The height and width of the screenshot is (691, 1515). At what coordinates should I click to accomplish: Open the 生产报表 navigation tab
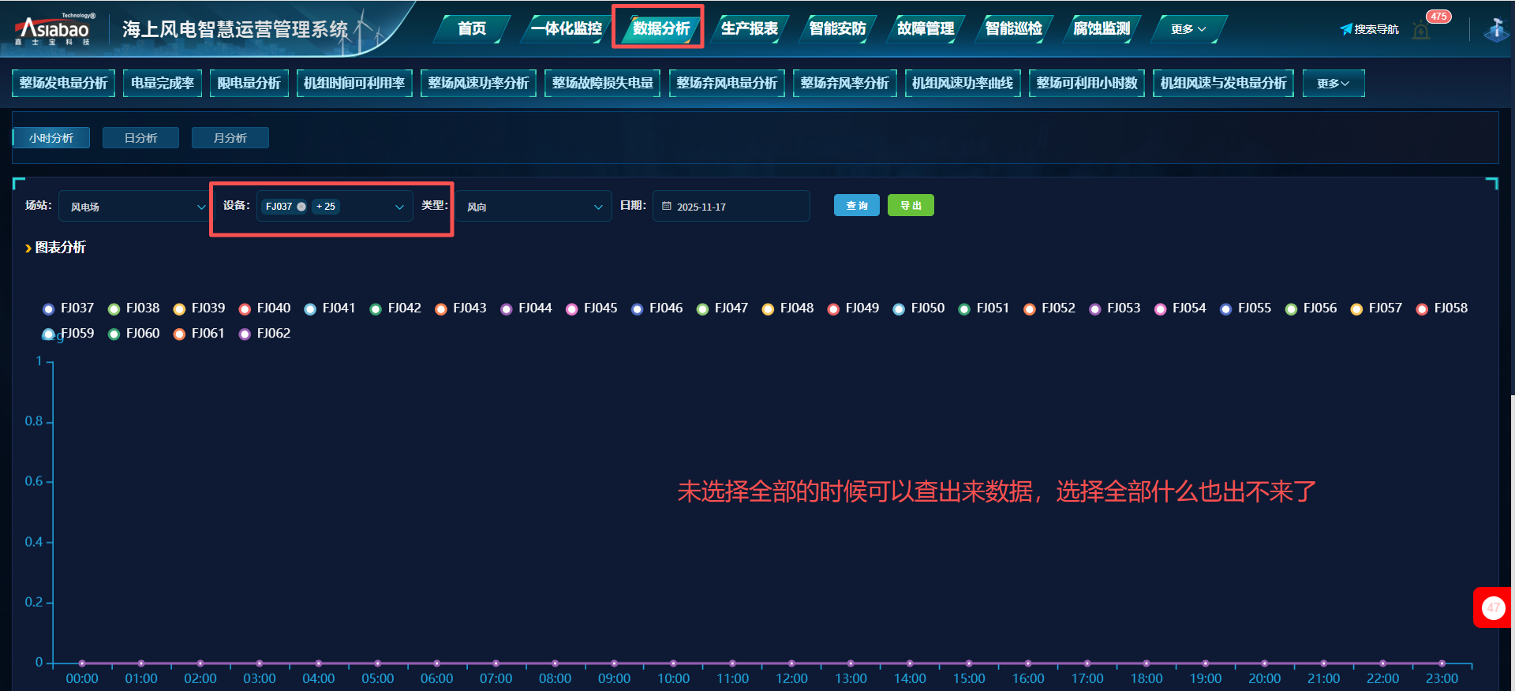click(x=749, y=29)
